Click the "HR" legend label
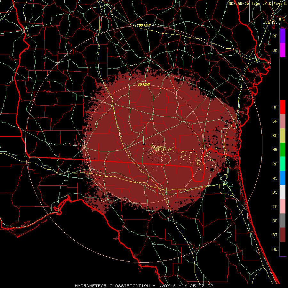The width and height of the screenshot is (288, 288). pyautogui.click(x=275, y=150)
